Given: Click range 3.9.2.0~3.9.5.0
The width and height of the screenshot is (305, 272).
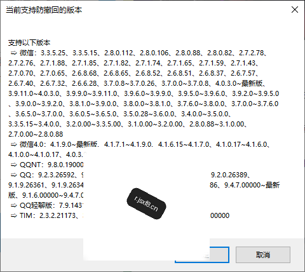Looking at the screenshot, I should tap(255, 93).
